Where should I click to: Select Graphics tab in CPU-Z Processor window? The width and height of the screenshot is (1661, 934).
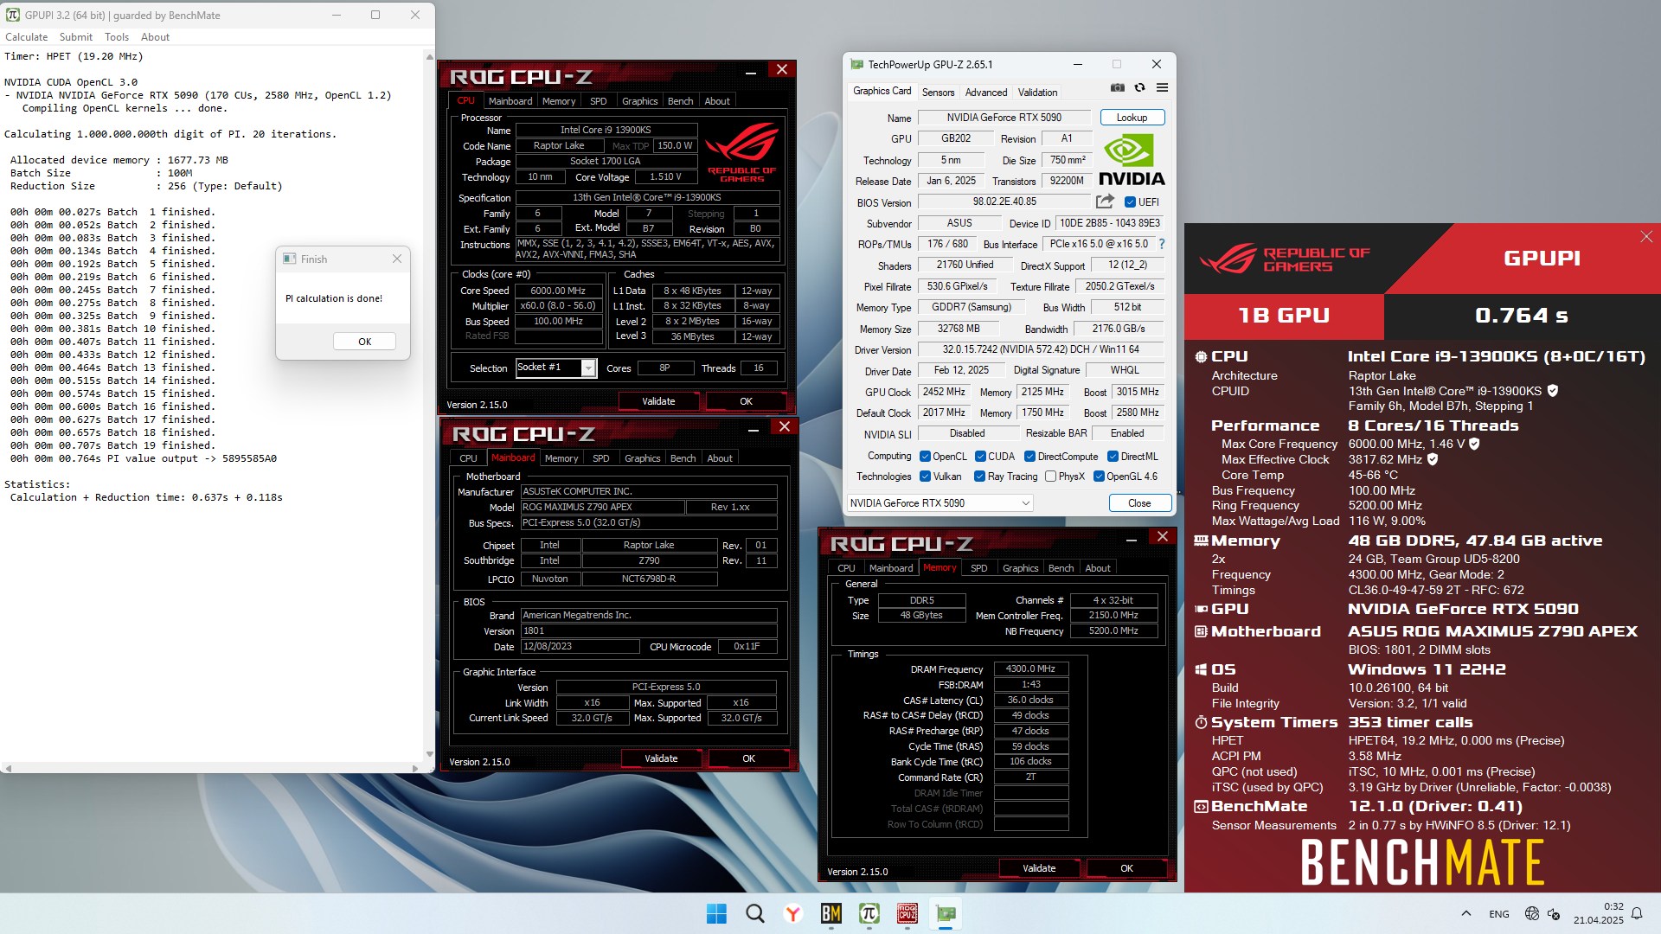click(x=639, y=101)
